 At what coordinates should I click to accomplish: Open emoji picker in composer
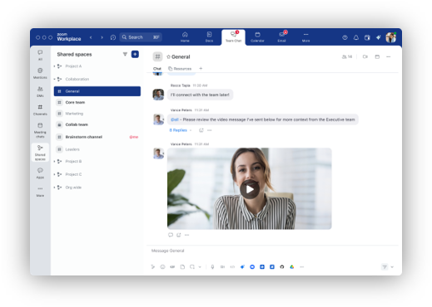[162, 267]
